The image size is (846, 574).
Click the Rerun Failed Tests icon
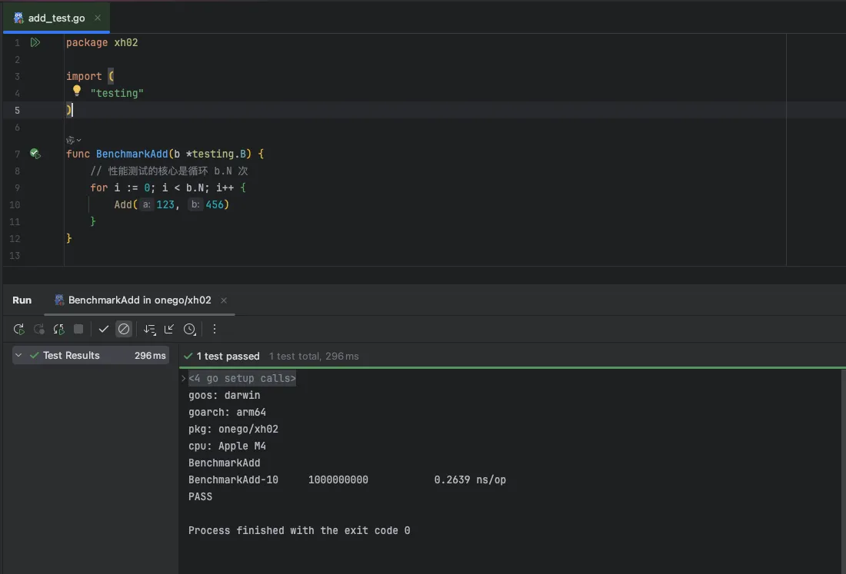pos(39,329)
